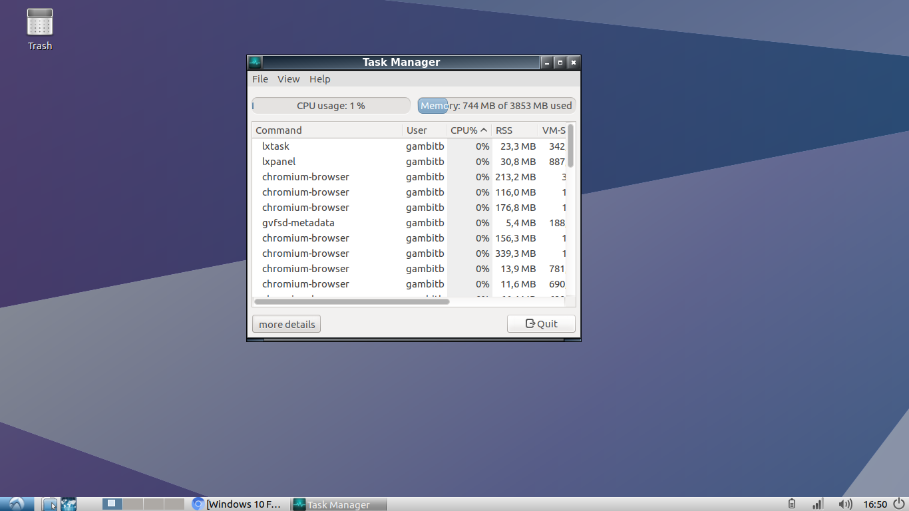Click the more details button
This screenshot has height=511, width=909.
click(x=287, y=324)
